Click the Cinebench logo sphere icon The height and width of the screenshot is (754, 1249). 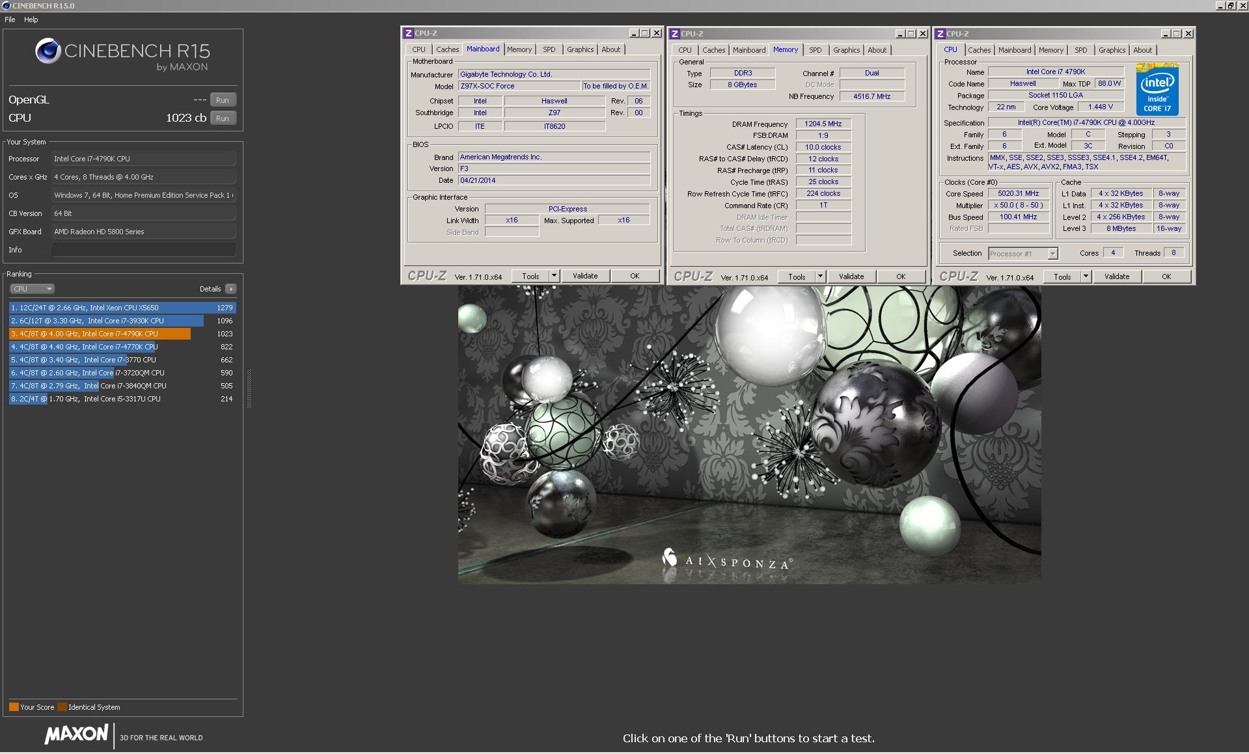click(48, 51)
